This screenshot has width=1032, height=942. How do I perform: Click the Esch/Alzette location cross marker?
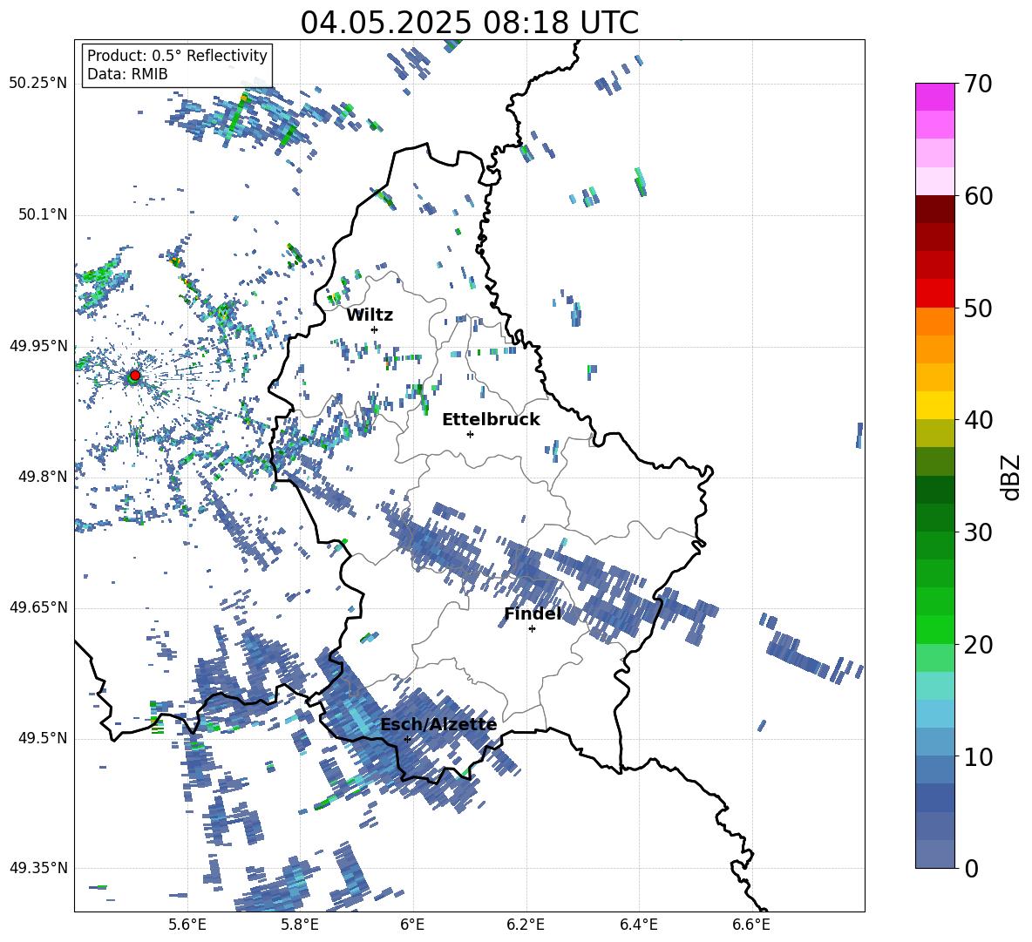407,739
